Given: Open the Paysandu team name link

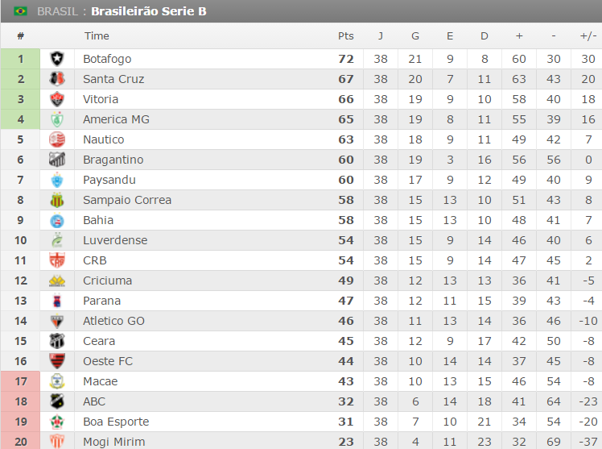Looking at the screenshot, I should pyautogui.click(x=109, y=180).
